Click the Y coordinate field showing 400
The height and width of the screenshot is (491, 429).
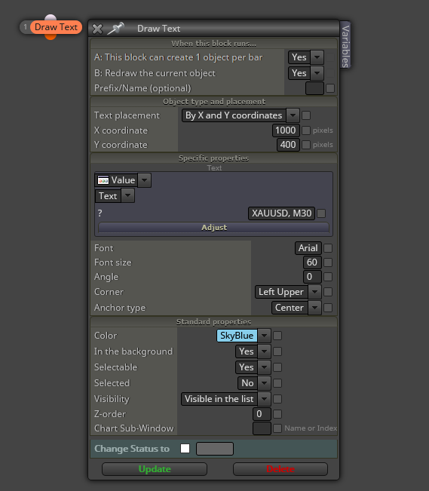[288, 145]
